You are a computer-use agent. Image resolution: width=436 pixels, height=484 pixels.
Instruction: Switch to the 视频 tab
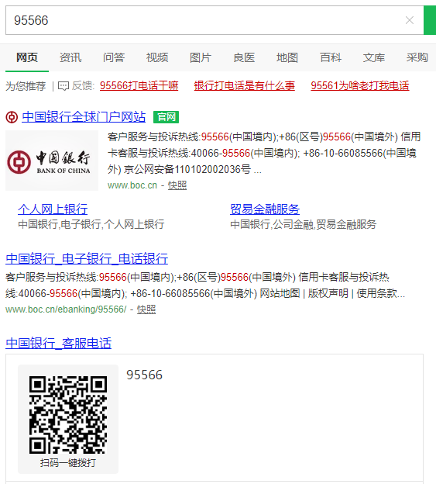point(157,57)
